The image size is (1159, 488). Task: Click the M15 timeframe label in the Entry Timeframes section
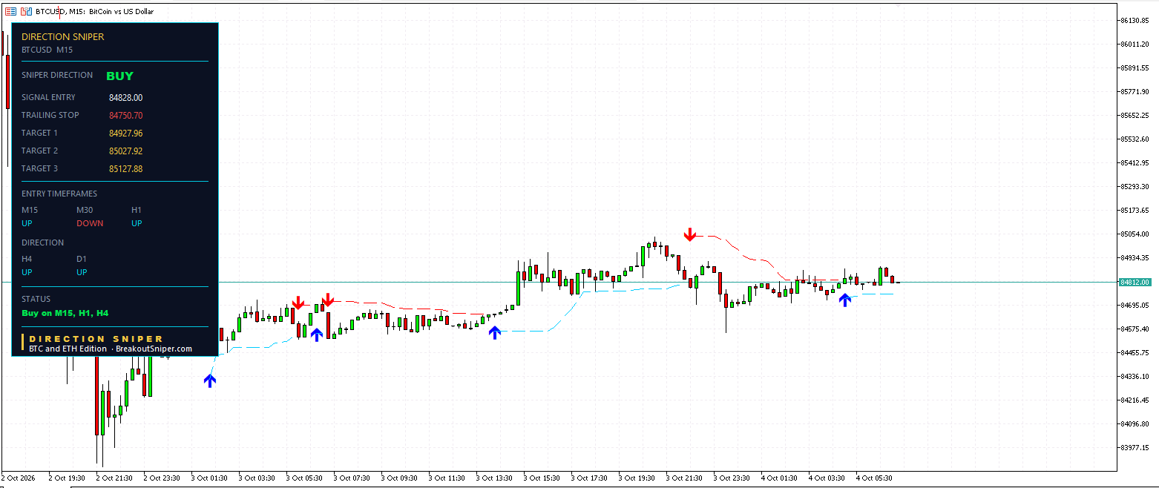pyautogui.click(x=30, y=210)
